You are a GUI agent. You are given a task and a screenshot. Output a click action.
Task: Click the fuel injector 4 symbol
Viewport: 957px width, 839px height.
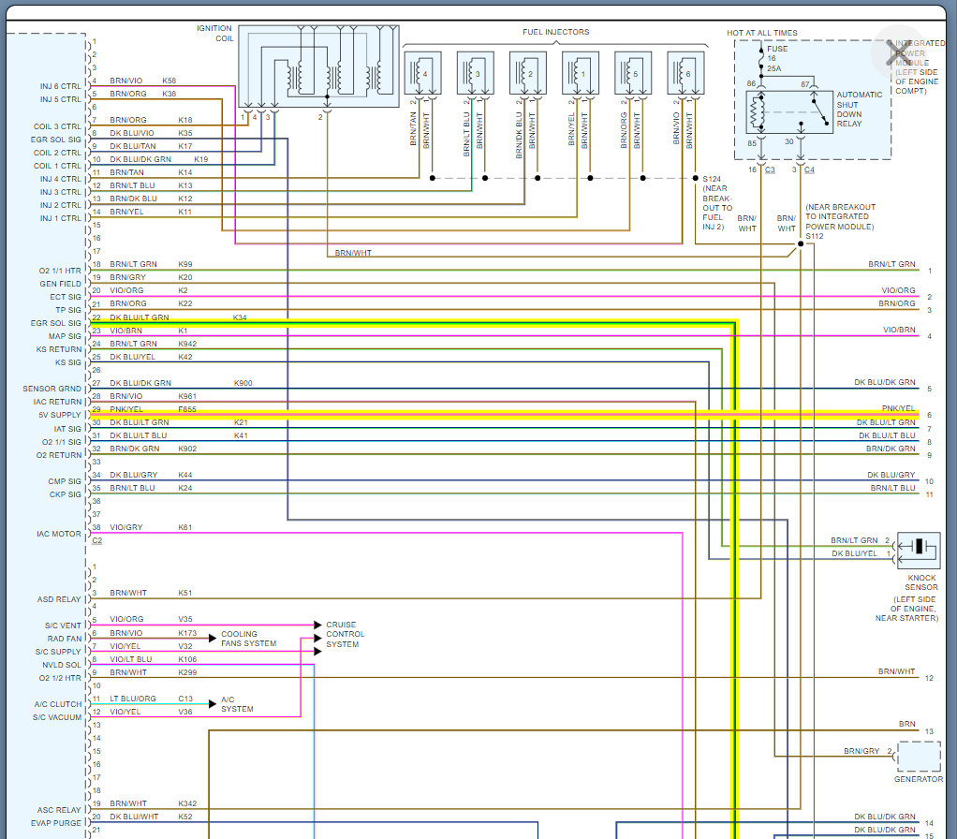tap(422, 73)
